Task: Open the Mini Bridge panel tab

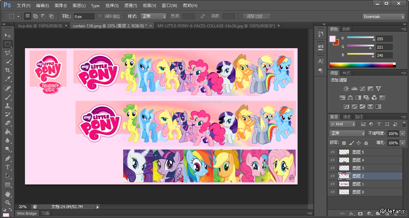Action: click(x=27, y=213)
